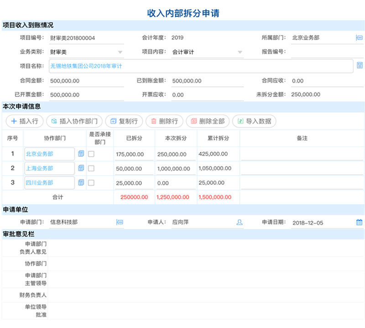The height and width of the screenshot is (328, 365).
Task: Click 本次拆分 amount field in row 1
Action: tap(175, 155)
